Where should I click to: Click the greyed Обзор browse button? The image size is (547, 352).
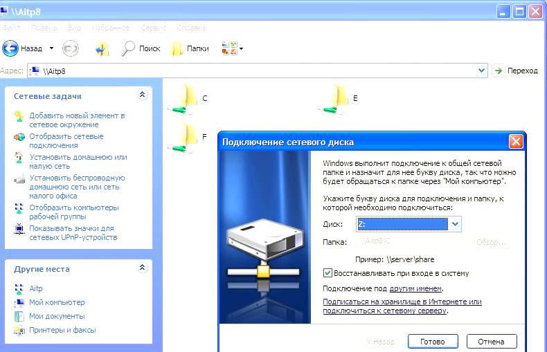pyautogui.click(x=491, y=242)
